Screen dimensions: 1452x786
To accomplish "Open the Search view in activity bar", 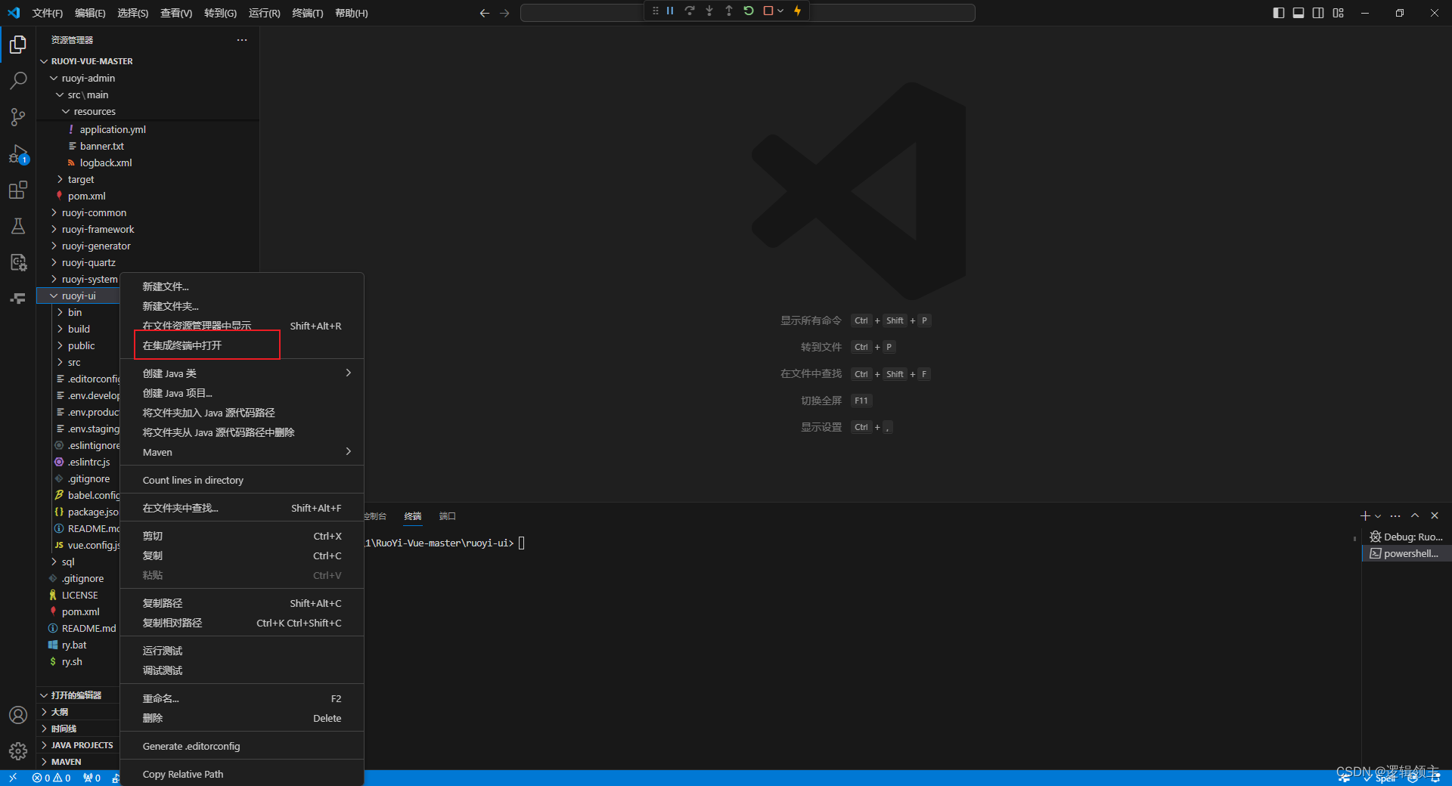I will point(18,81).
